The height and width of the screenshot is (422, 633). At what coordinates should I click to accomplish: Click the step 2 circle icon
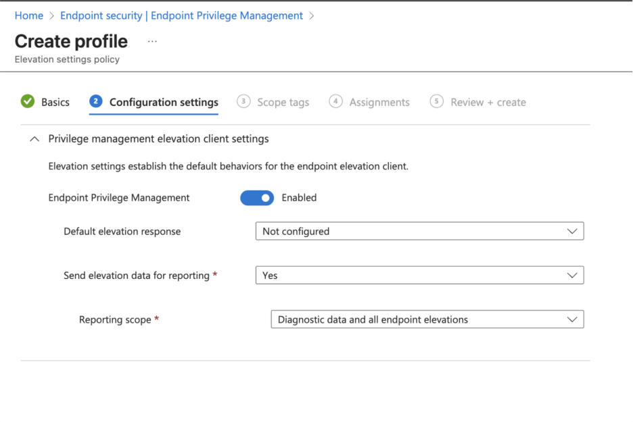point(95,102)
